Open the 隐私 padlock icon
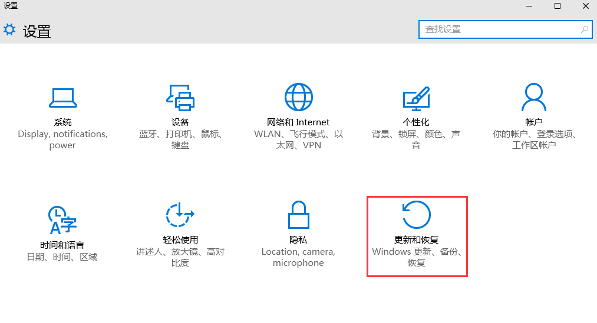This screenshot has width=597, height=323. click(x=298, y=215)
